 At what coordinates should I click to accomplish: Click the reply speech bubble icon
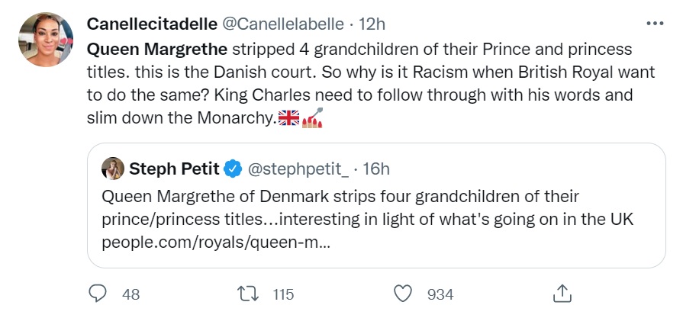click(98, 294)
